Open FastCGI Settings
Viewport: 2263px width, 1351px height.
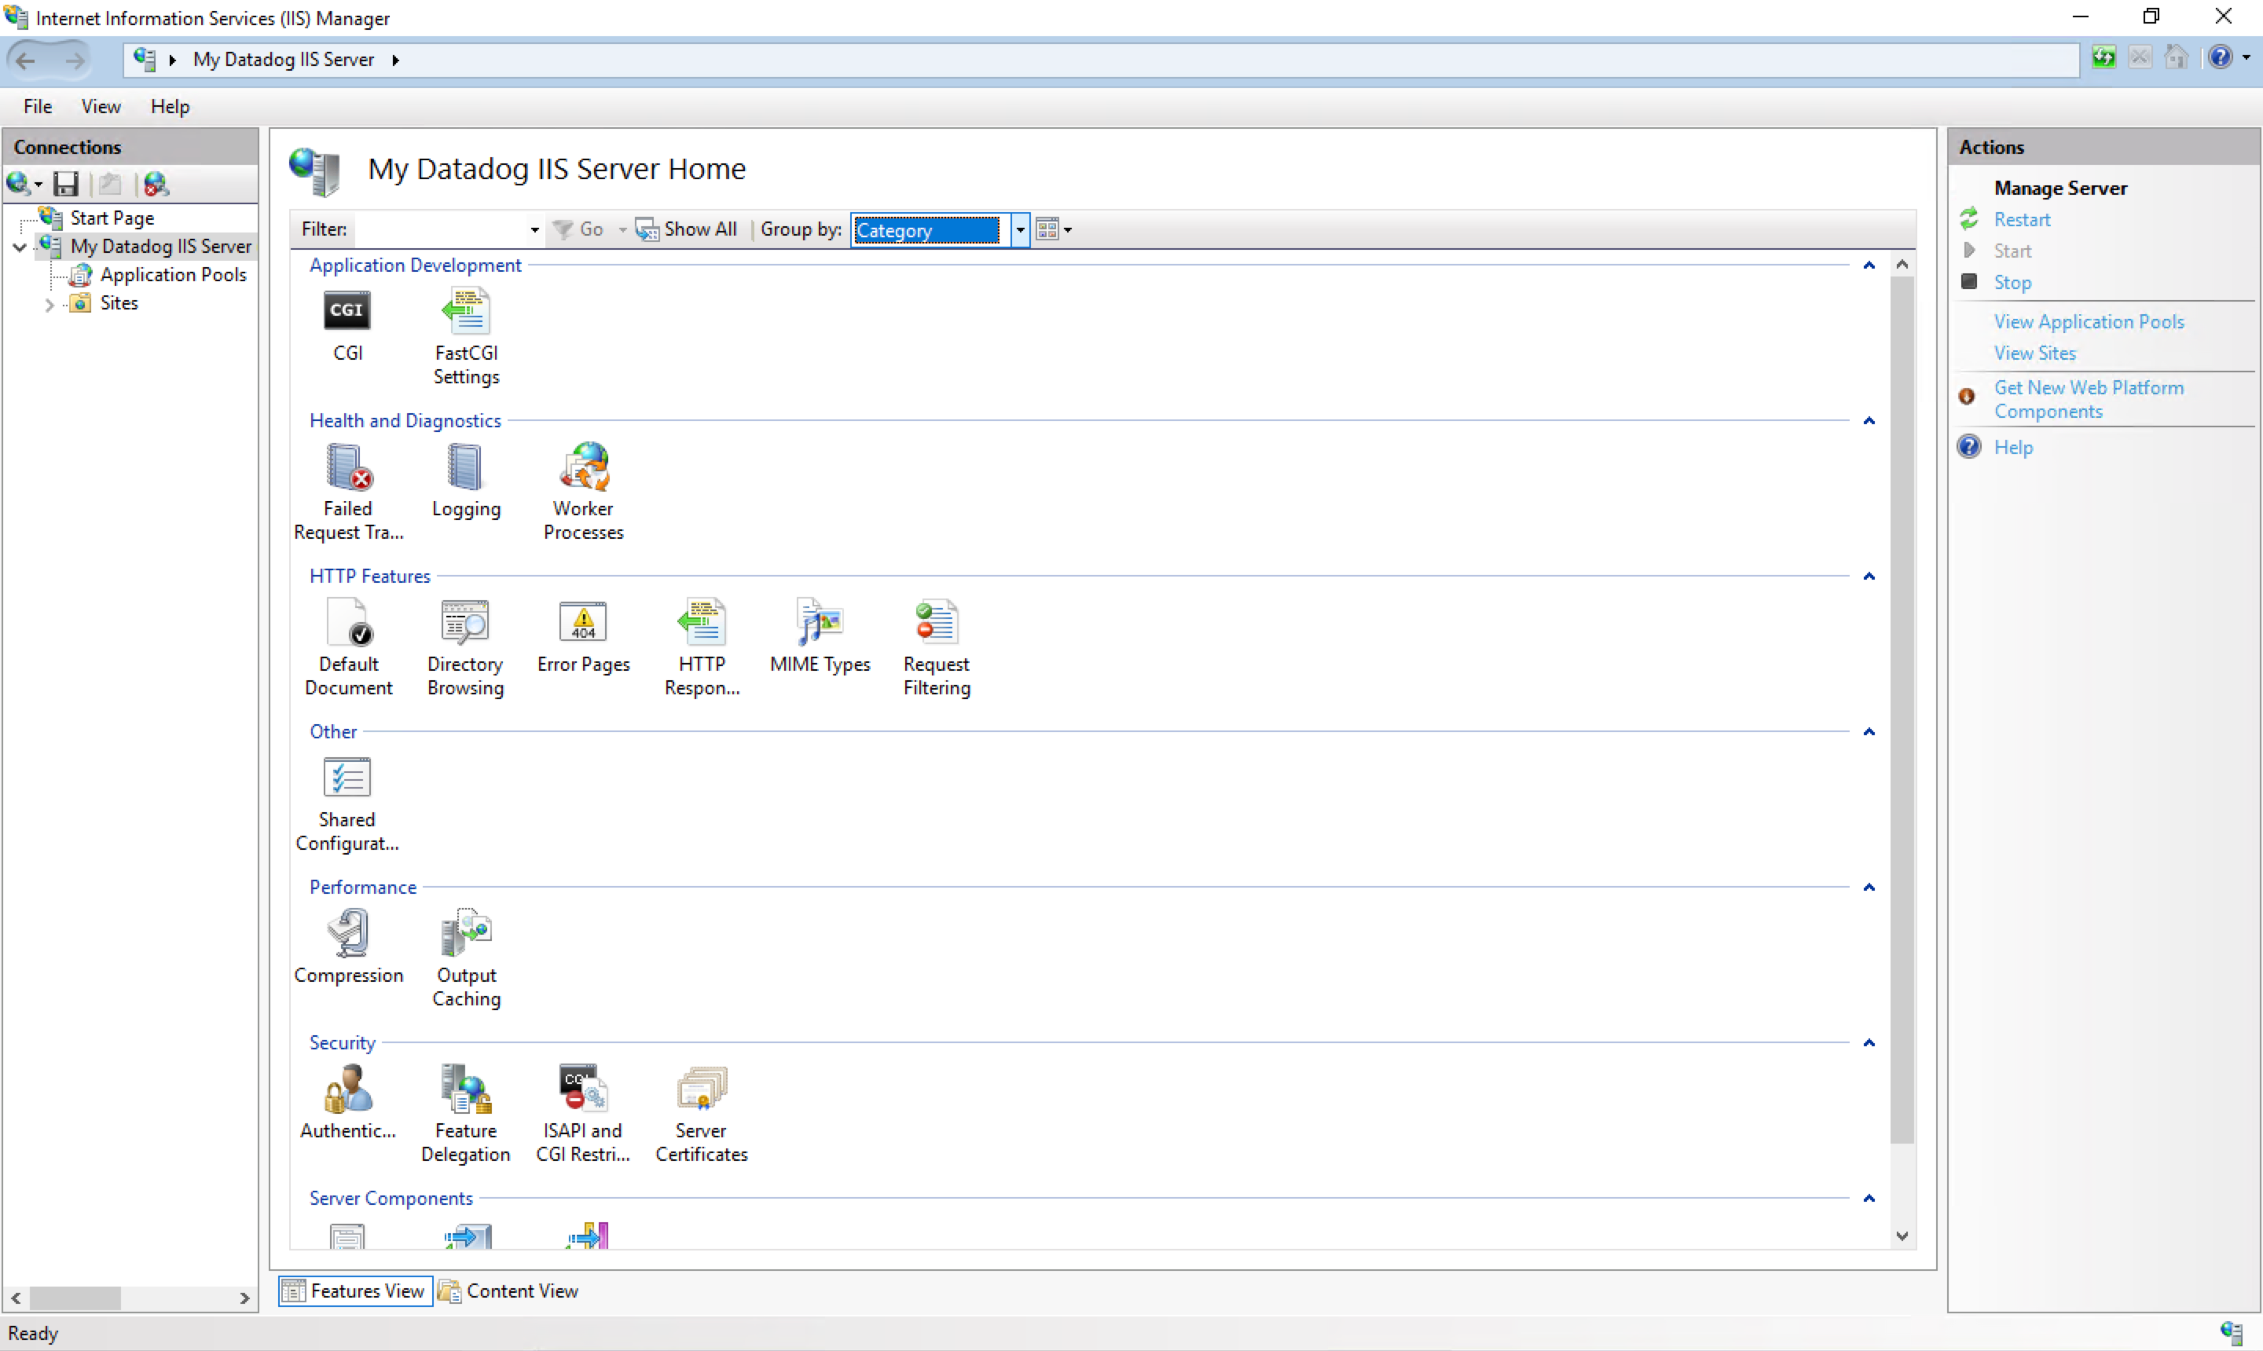[x=466, y=310]
